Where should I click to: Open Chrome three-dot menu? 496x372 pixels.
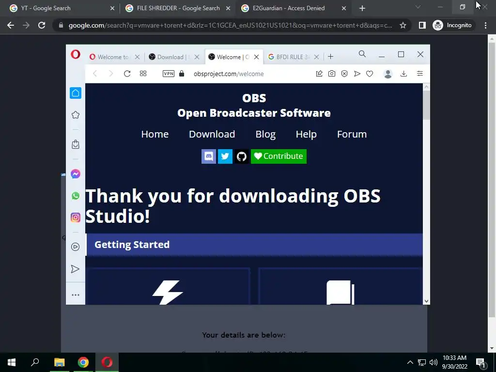click(485, 25)
